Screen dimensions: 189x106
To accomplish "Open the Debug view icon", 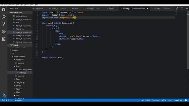I will [x=4, y=32].
